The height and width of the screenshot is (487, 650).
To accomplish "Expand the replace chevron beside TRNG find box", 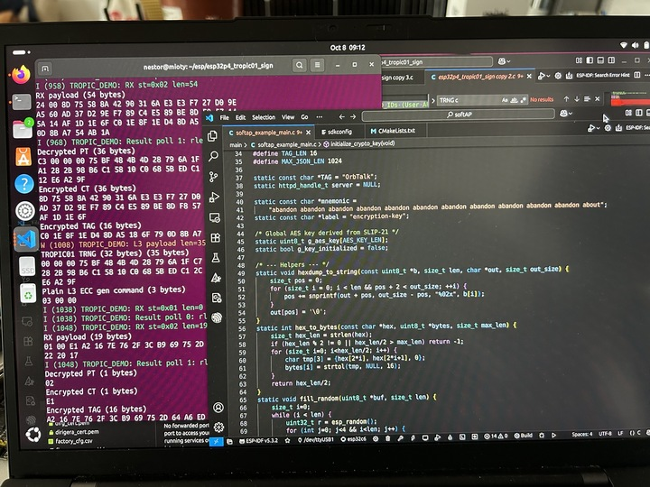I will [433, 101].
